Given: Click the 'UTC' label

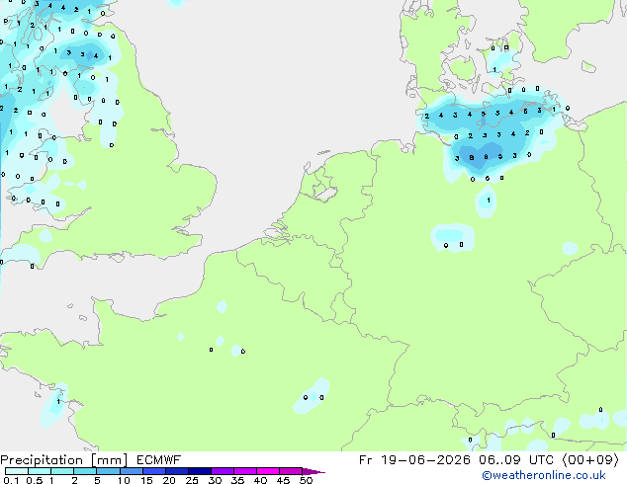Looking at the screenshot, I should point(541,460).
